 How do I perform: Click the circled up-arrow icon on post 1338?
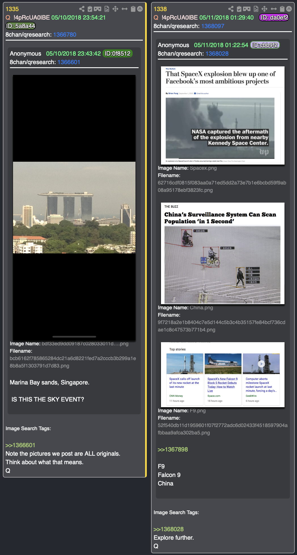(x=289, y=9)
